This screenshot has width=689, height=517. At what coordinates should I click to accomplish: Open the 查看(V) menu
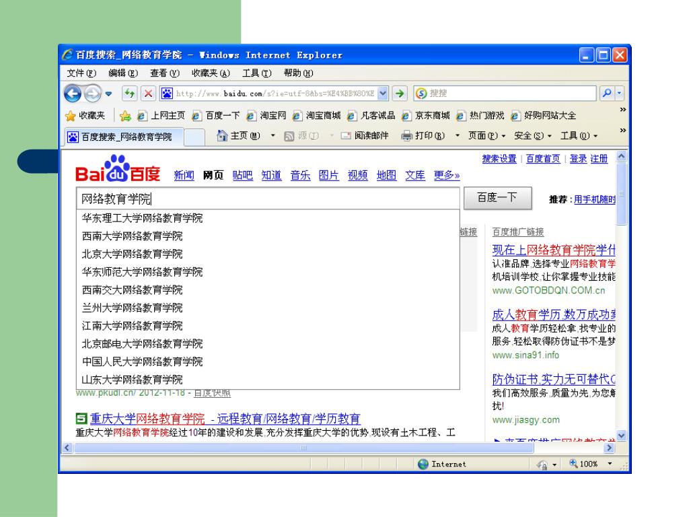click(165, 73)
